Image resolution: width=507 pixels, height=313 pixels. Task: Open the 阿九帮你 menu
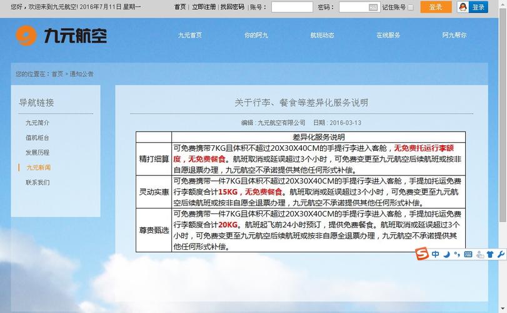454,35
